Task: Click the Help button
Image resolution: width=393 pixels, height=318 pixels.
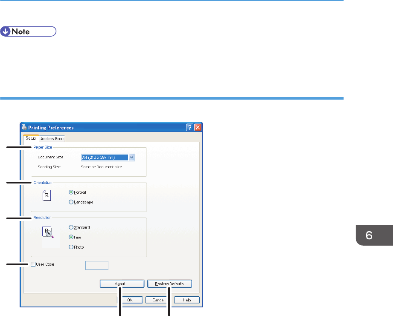Action: click(x=187, y=300)
